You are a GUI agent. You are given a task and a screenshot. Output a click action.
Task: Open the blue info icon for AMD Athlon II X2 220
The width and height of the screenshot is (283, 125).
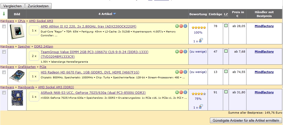click(x=185, y=26)
